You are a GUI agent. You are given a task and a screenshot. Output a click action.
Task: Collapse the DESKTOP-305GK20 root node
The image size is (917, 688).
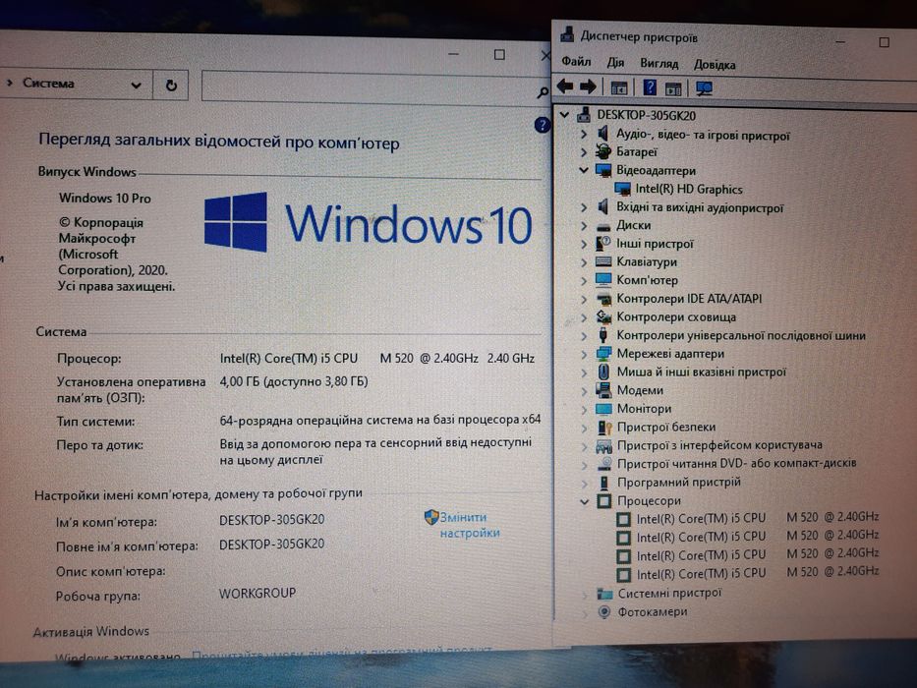point(564,115)
